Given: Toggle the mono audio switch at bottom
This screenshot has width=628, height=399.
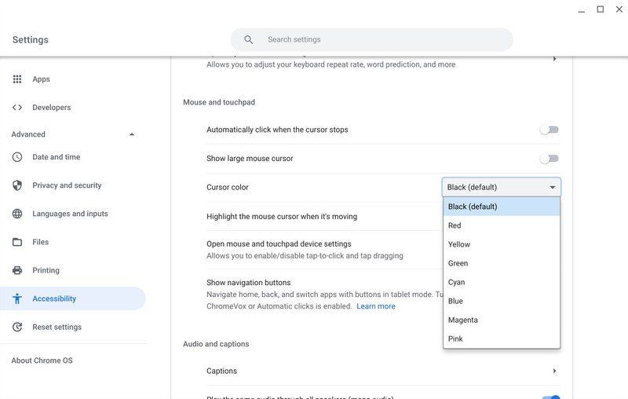Looking at the screenshot, I should pyautogui.click(x=551, y=397).
